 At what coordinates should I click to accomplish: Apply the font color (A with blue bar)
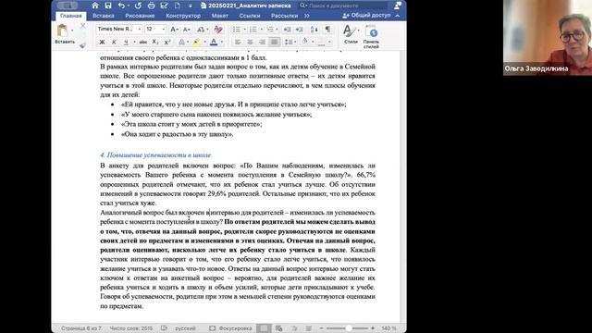click(214, 43)
